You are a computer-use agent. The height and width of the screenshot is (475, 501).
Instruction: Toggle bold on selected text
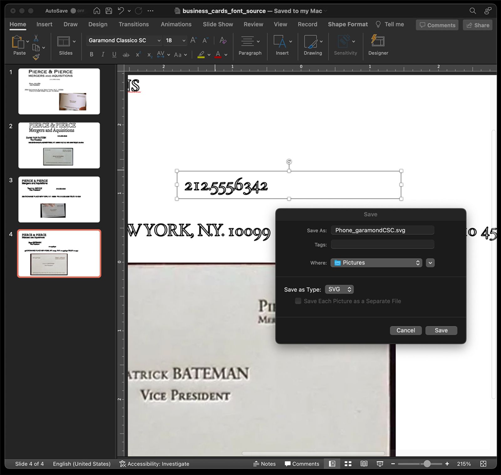[x=91, y=54]
